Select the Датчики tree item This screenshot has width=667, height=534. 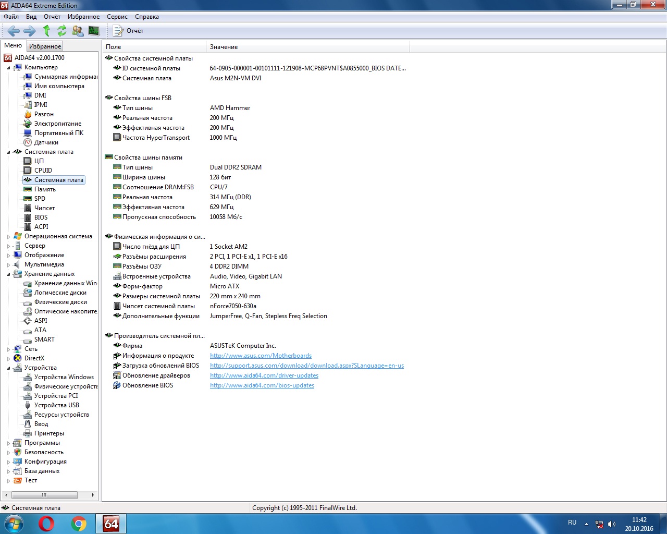(46, 142)
